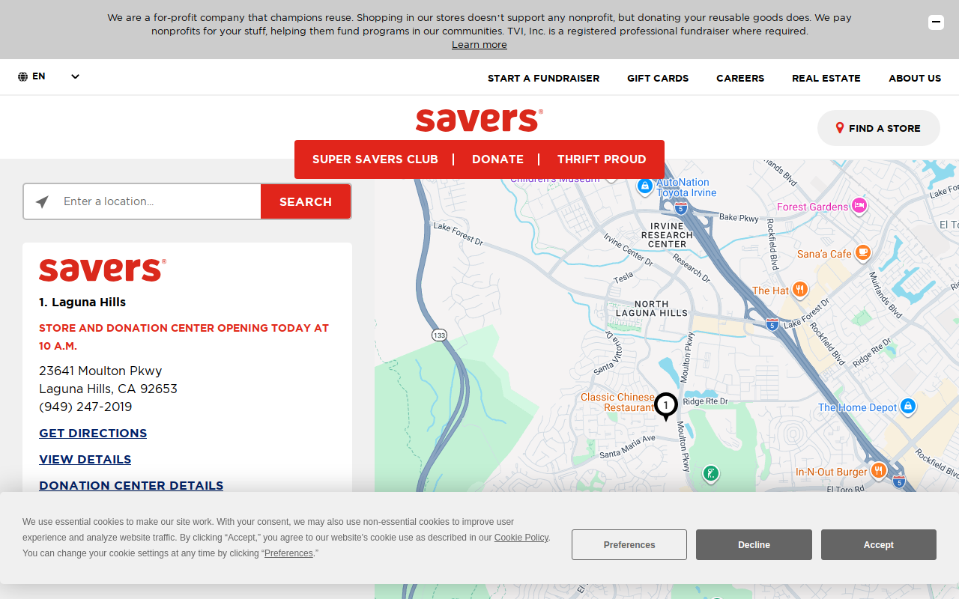The height and width of the screenshot is (599, 959).
Task: Click the green golf course map marker
Action: [710, 473]
